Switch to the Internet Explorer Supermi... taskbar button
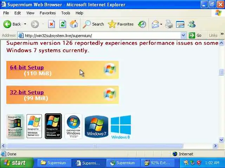 (88, 163)
